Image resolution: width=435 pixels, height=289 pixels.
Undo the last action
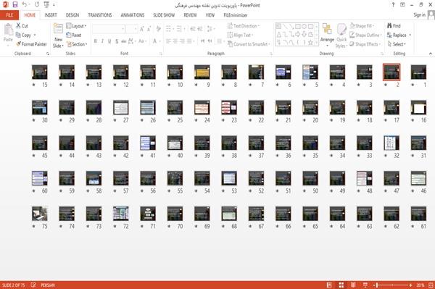point(25,5)
